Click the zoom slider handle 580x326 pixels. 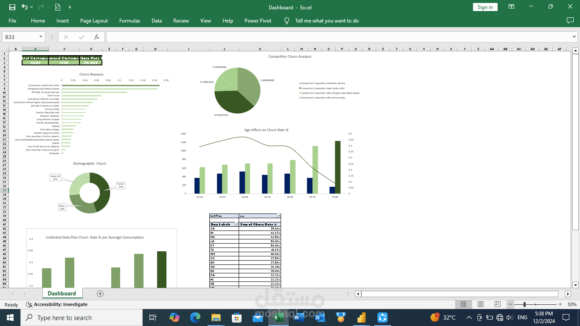click(x=525, y=304)
